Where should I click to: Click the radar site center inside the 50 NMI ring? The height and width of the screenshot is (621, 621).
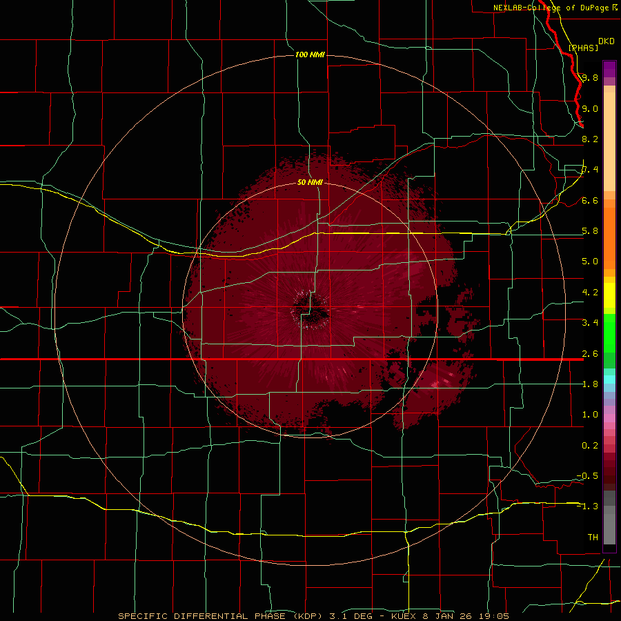[x=310, y=310]
